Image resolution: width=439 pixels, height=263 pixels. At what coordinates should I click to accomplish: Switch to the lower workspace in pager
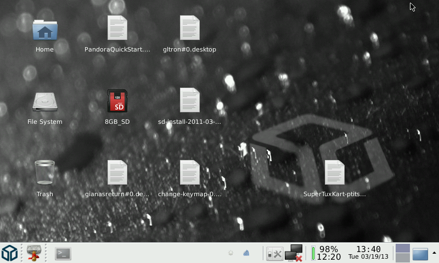click(x=403, y=258)
